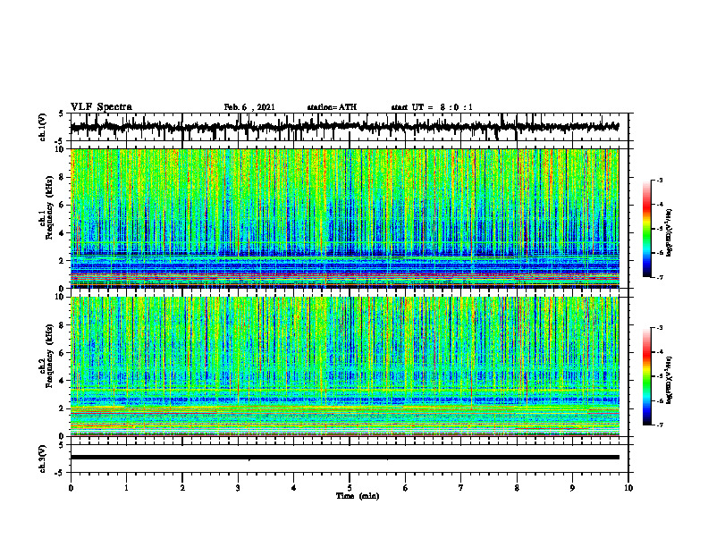Select the ch.1 color bar log(PSD) label
The height and width of the screenshot is (547, 708).
670,232
